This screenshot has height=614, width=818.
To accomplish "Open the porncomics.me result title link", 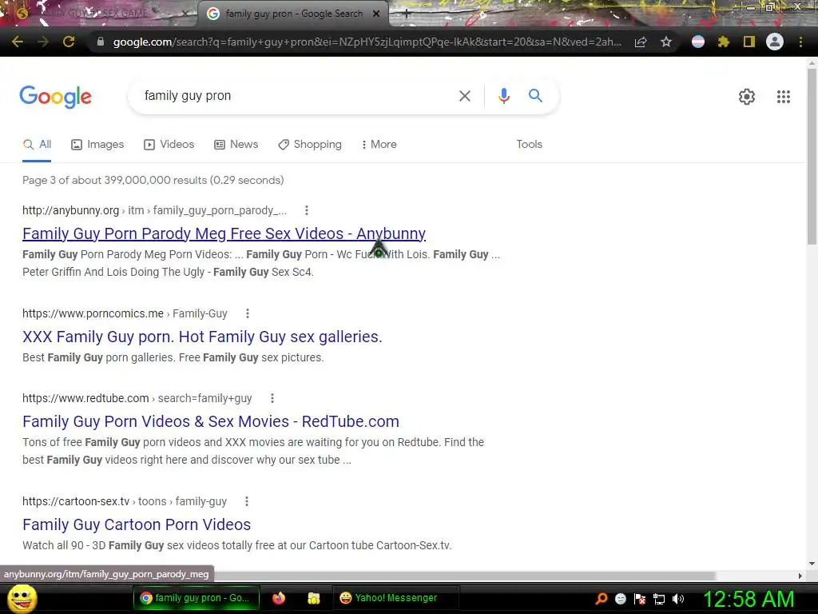I will click(202, 337).
